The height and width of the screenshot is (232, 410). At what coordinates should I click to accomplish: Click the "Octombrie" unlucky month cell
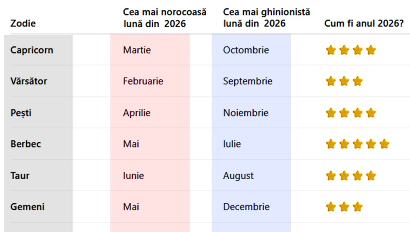246,50
